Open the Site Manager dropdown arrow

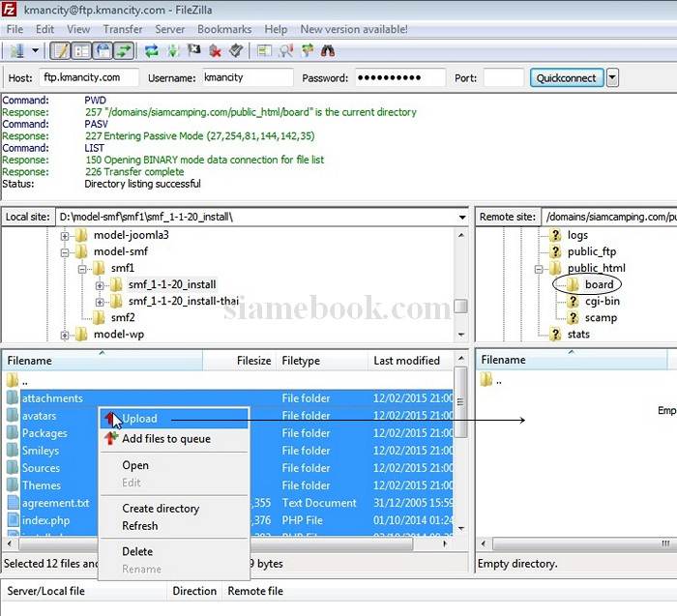36,51
